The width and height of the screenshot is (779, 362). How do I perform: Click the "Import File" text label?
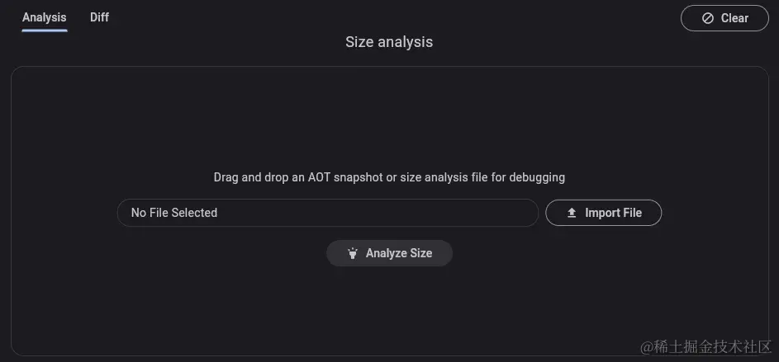614,213
